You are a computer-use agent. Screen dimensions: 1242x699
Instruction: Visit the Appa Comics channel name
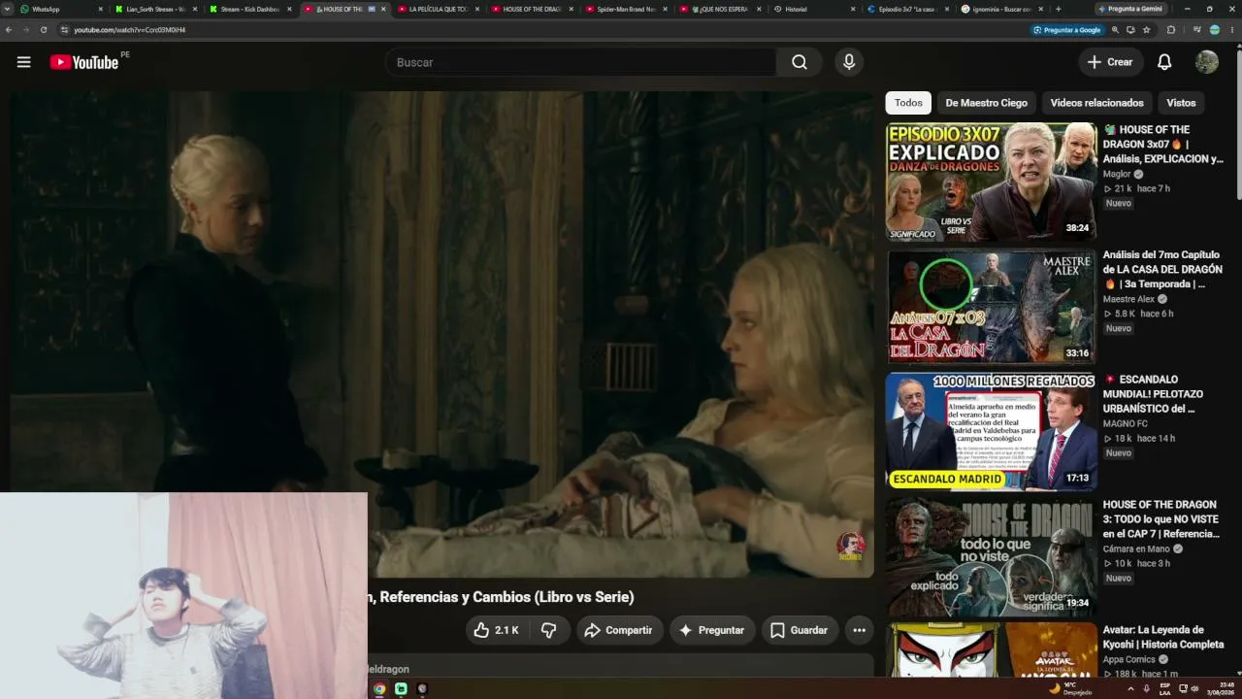pos(1129,660)
